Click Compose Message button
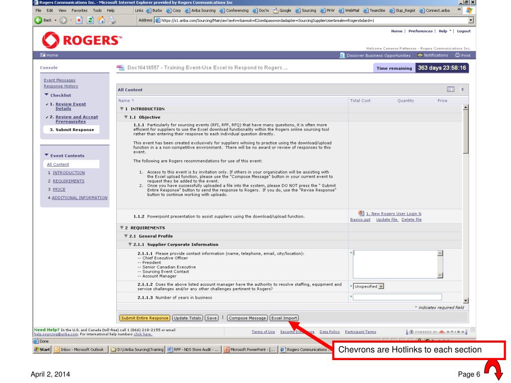The image size is (511, 383). pos(247,318)
